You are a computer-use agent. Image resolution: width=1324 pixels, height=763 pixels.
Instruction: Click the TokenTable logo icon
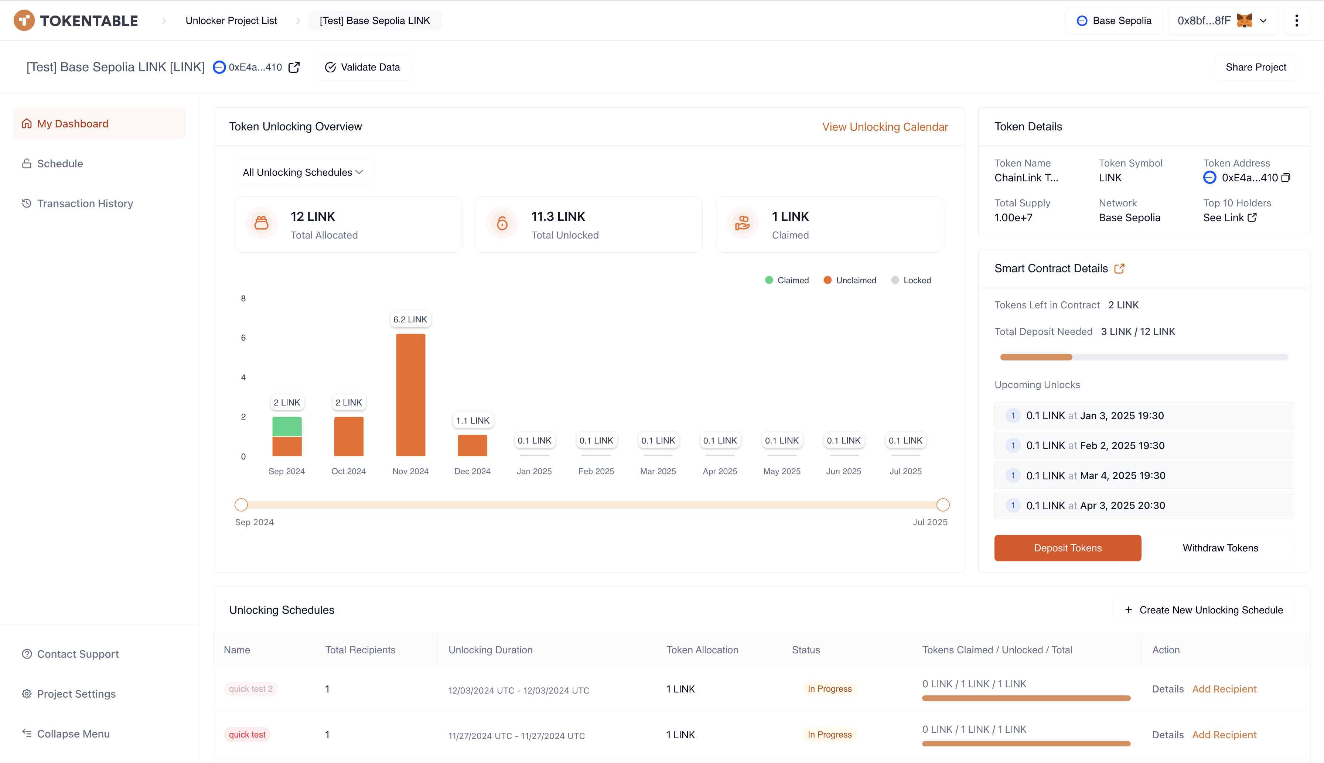point(24,20)
